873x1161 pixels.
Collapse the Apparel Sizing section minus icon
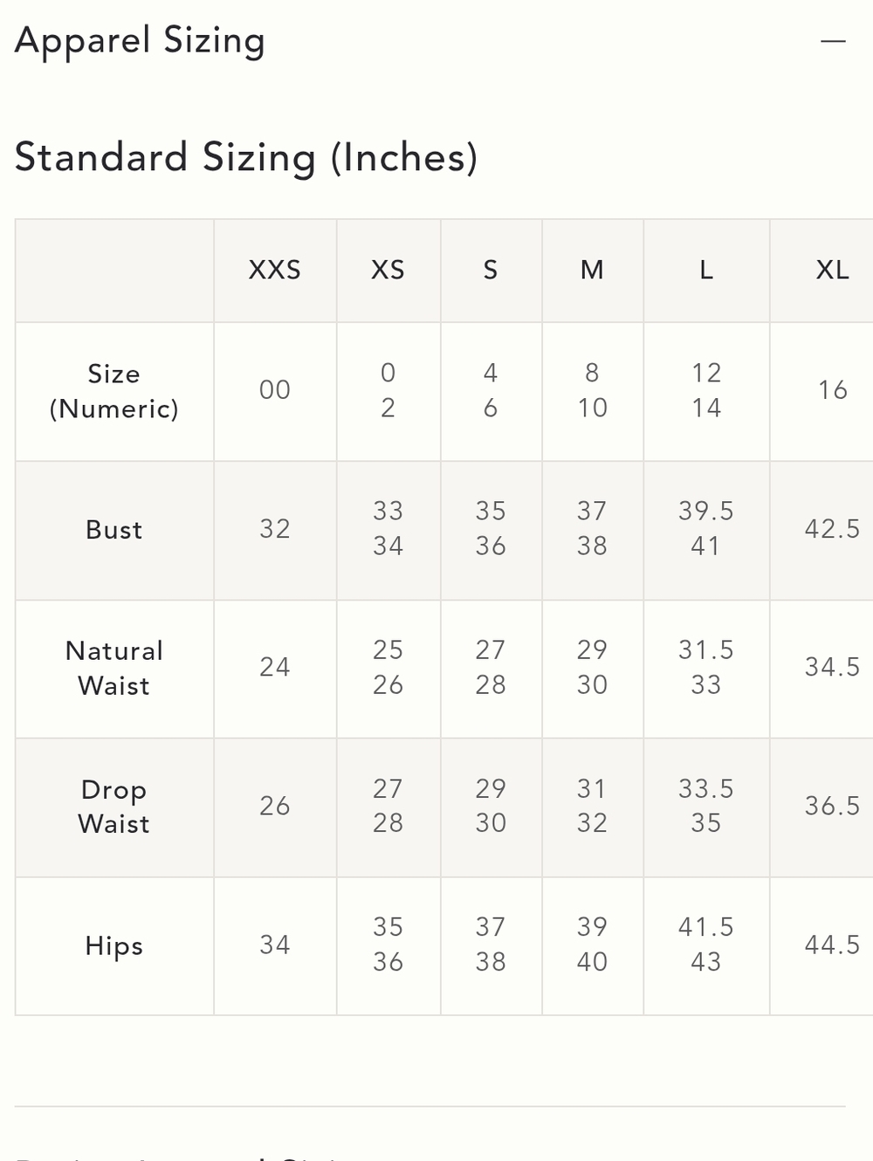(x=834, y=41)
